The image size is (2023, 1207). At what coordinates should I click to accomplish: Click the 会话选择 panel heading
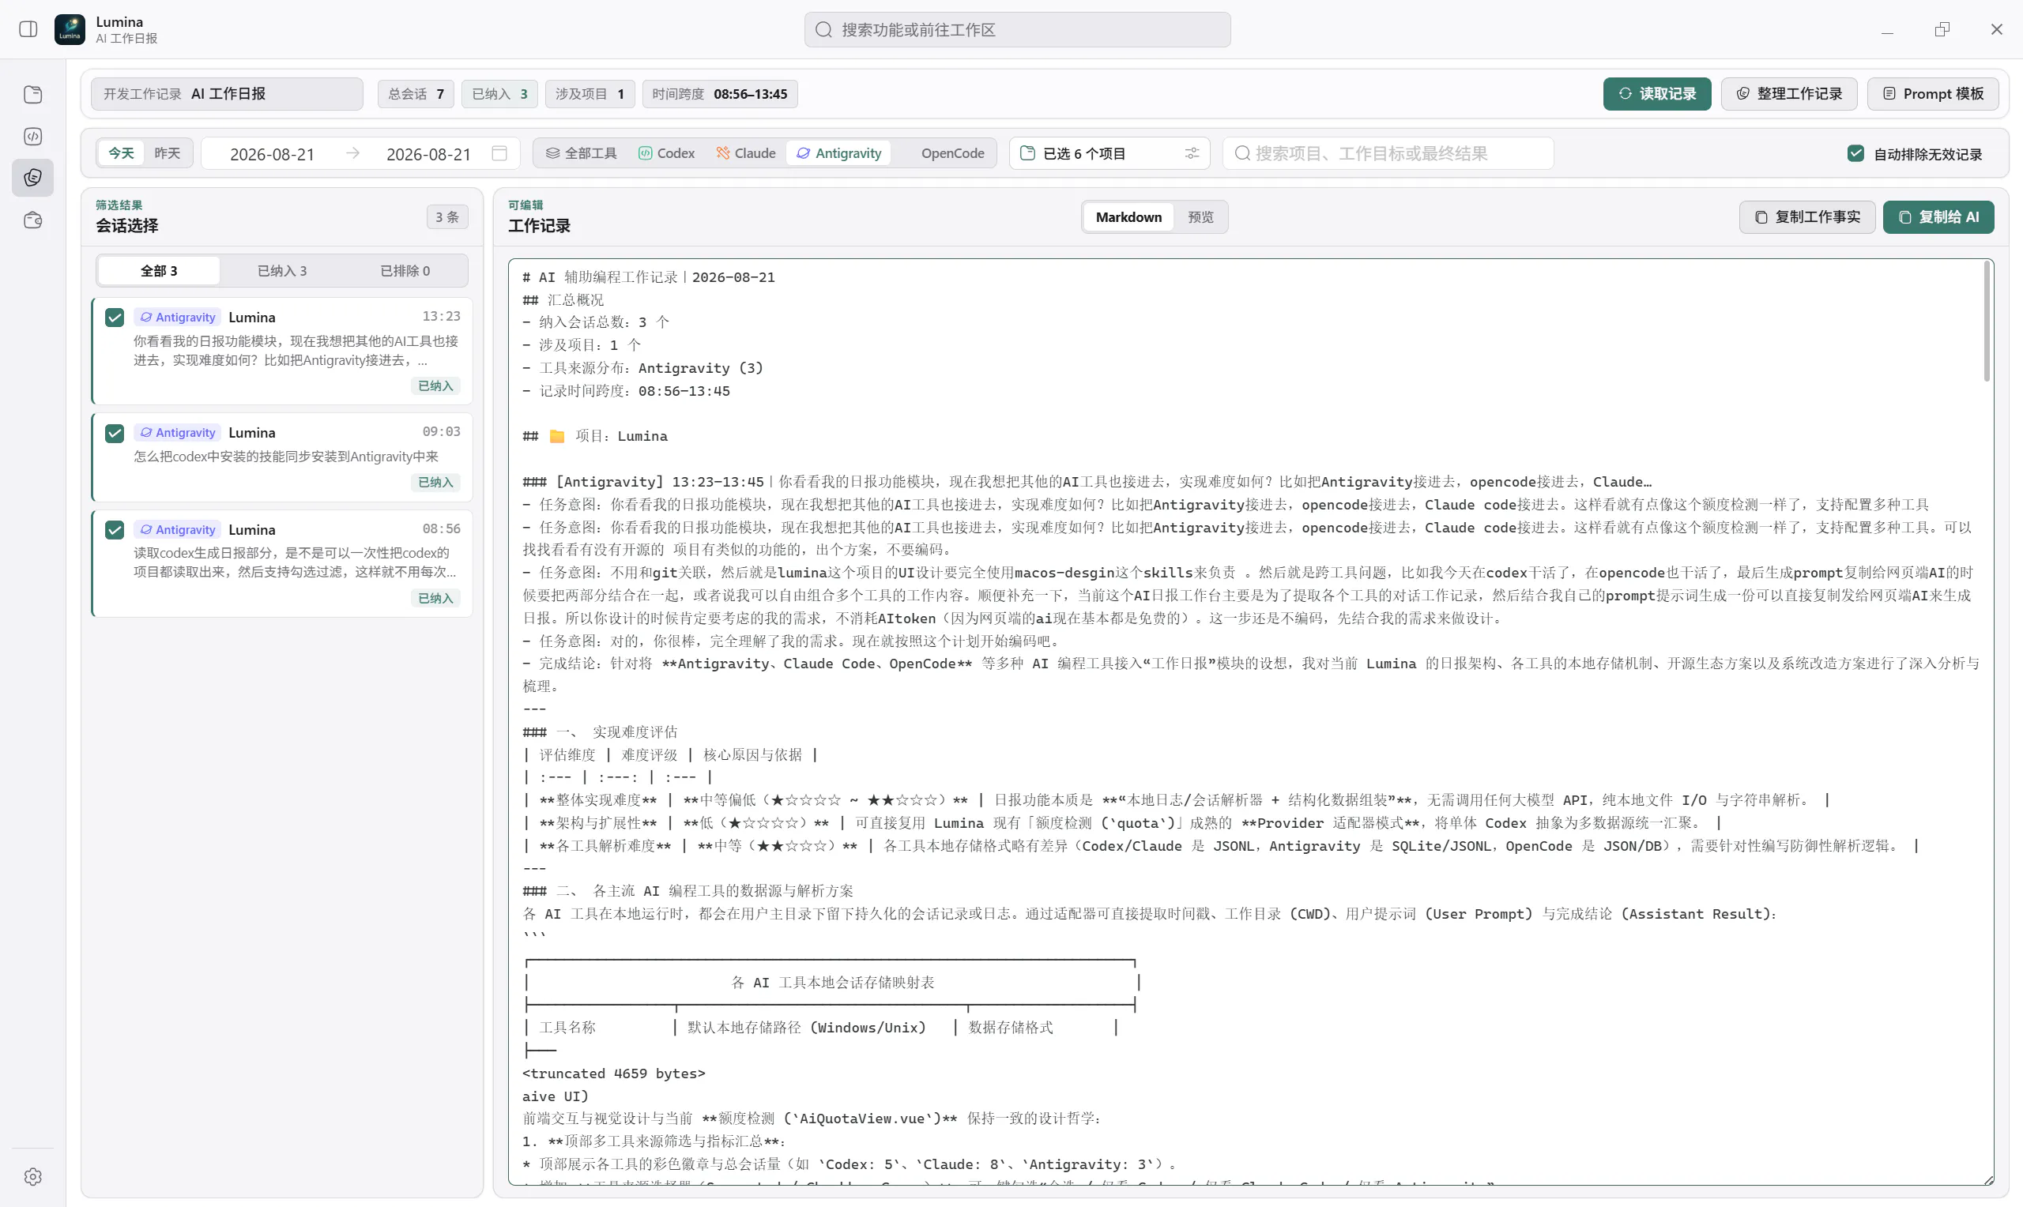point(127,226)
